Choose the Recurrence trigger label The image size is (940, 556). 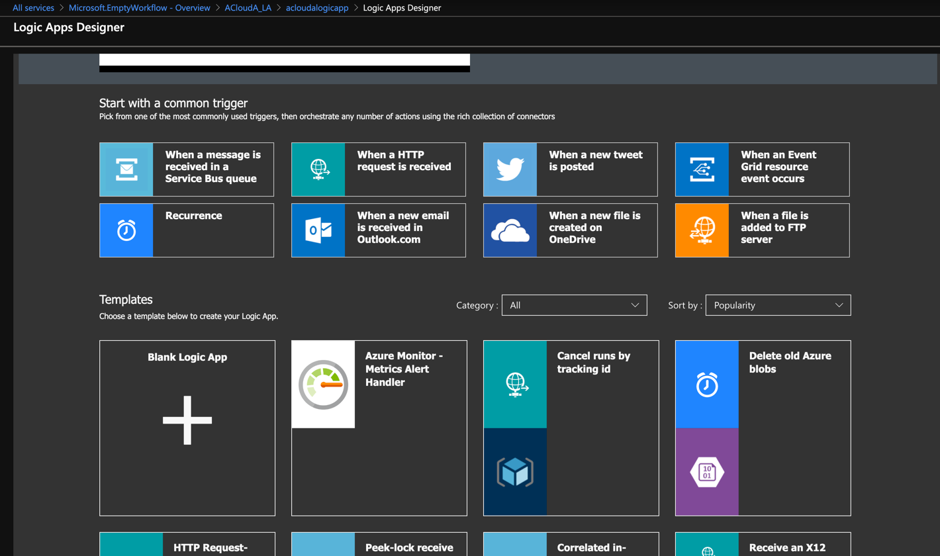(x=194, y=216)
